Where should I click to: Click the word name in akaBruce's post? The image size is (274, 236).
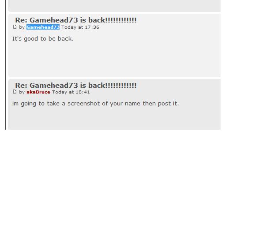pos(132,103)
